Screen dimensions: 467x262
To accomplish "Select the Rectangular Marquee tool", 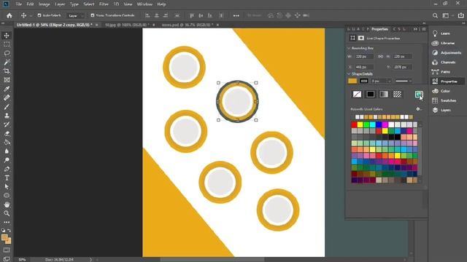I will (x=7, y=44).
